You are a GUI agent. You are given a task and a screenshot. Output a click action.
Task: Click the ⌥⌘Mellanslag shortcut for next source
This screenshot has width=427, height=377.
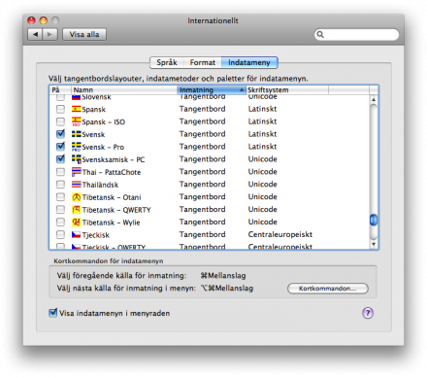(x=227, y=288)
